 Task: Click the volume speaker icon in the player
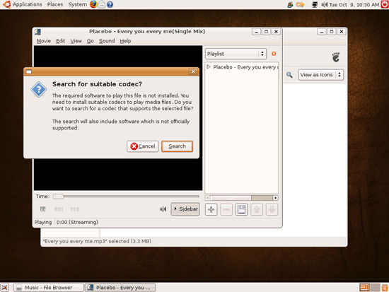tap(163, 209)
